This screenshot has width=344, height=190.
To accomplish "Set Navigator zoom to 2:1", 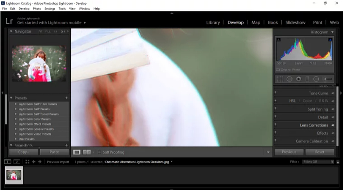I will tap(63, 32).
